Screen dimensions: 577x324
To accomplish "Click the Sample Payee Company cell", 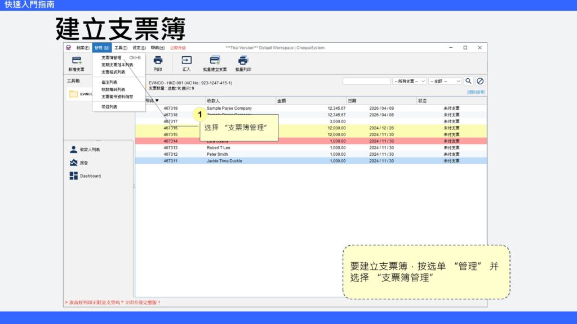I will point(229,109).
